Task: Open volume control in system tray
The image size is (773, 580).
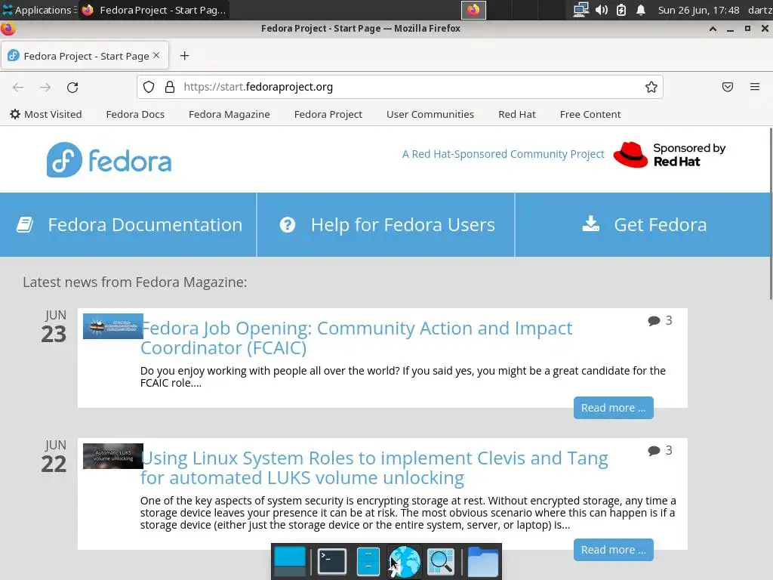Action: tap(601, 10)
